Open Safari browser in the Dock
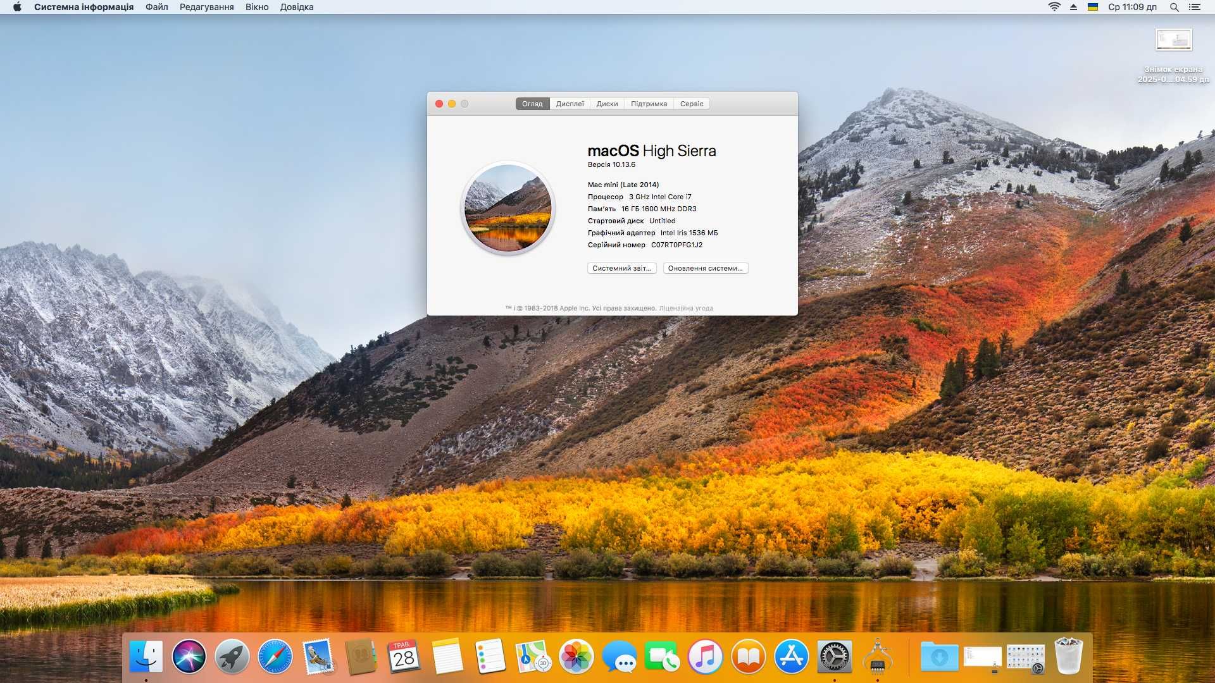This screenshot has width=1215, height=683. coord(275,656)
